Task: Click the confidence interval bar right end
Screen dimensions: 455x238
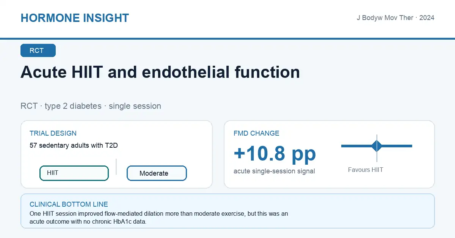Action: coord(410,146)
